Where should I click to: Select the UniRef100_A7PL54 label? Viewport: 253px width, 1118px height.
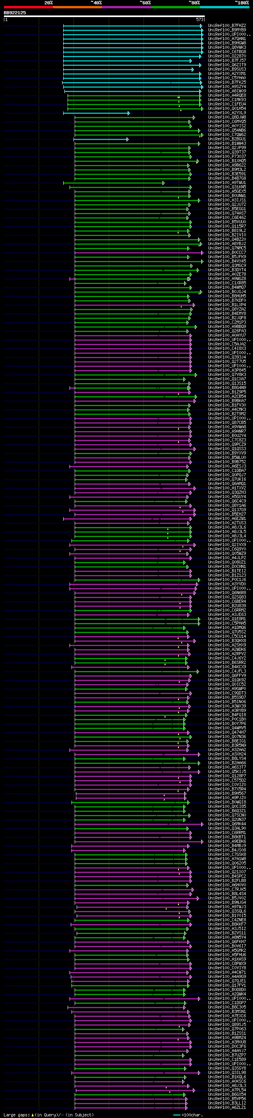tap(227, 1090)
